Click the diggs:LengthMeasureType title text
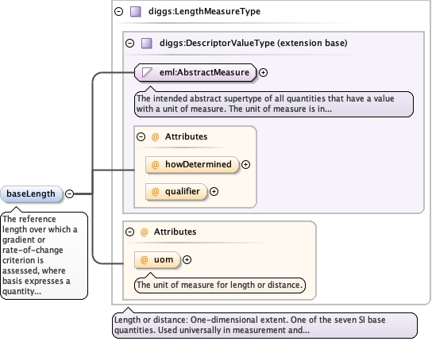 pyautogui.click(x=204, y=12)
